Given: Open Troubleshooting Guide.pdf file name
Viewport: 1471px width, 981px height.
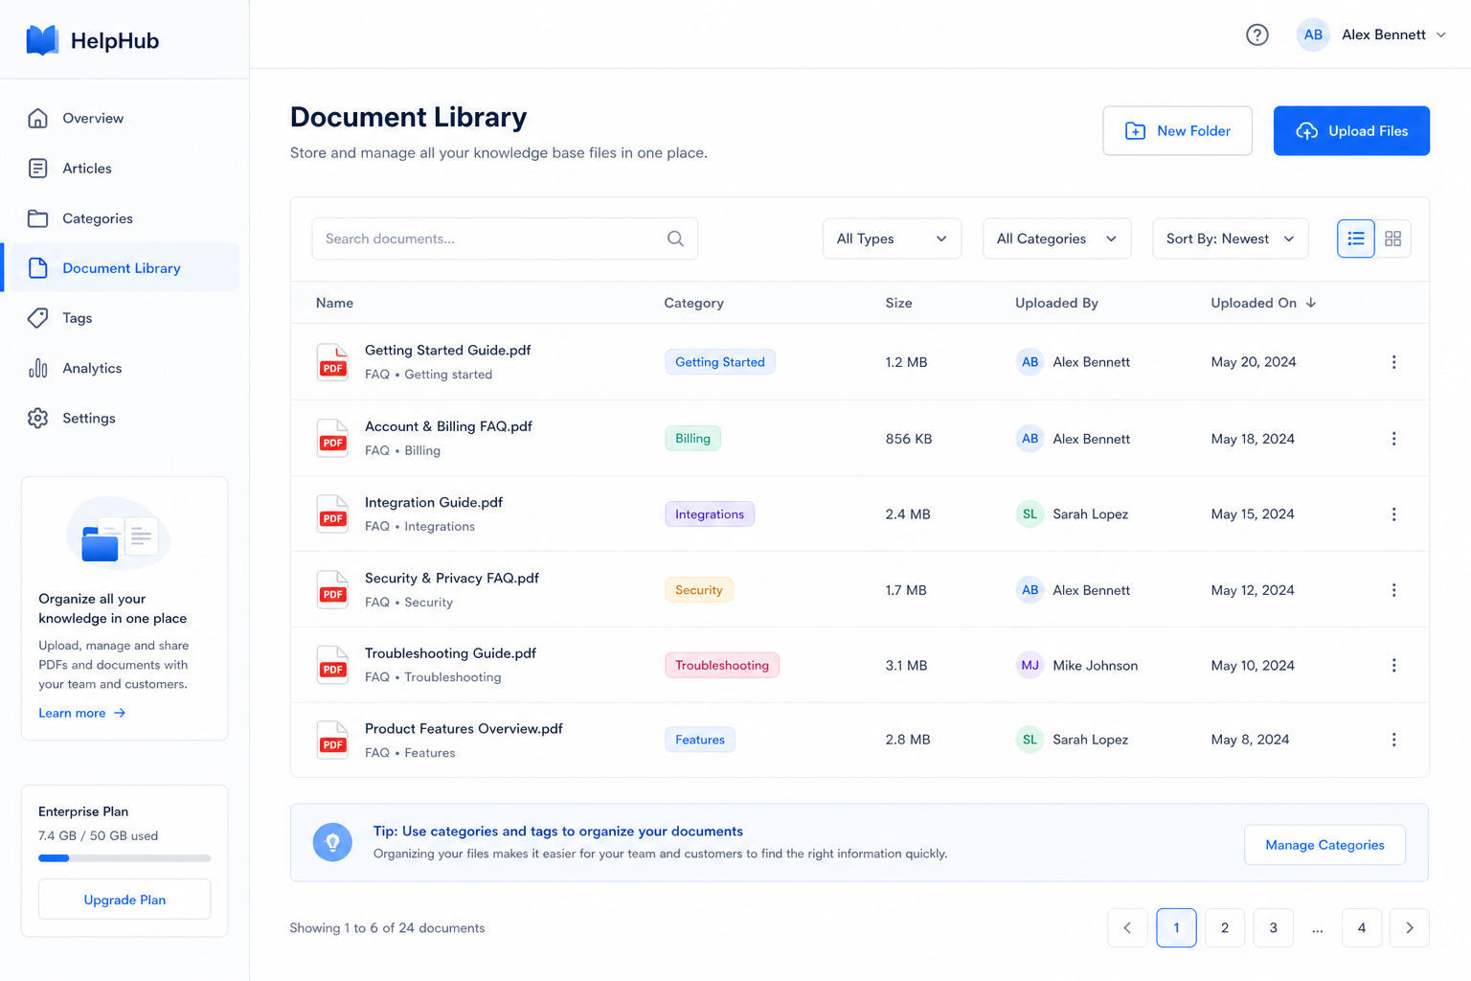Looking at the screenshot, I should (x=450, y=653).
